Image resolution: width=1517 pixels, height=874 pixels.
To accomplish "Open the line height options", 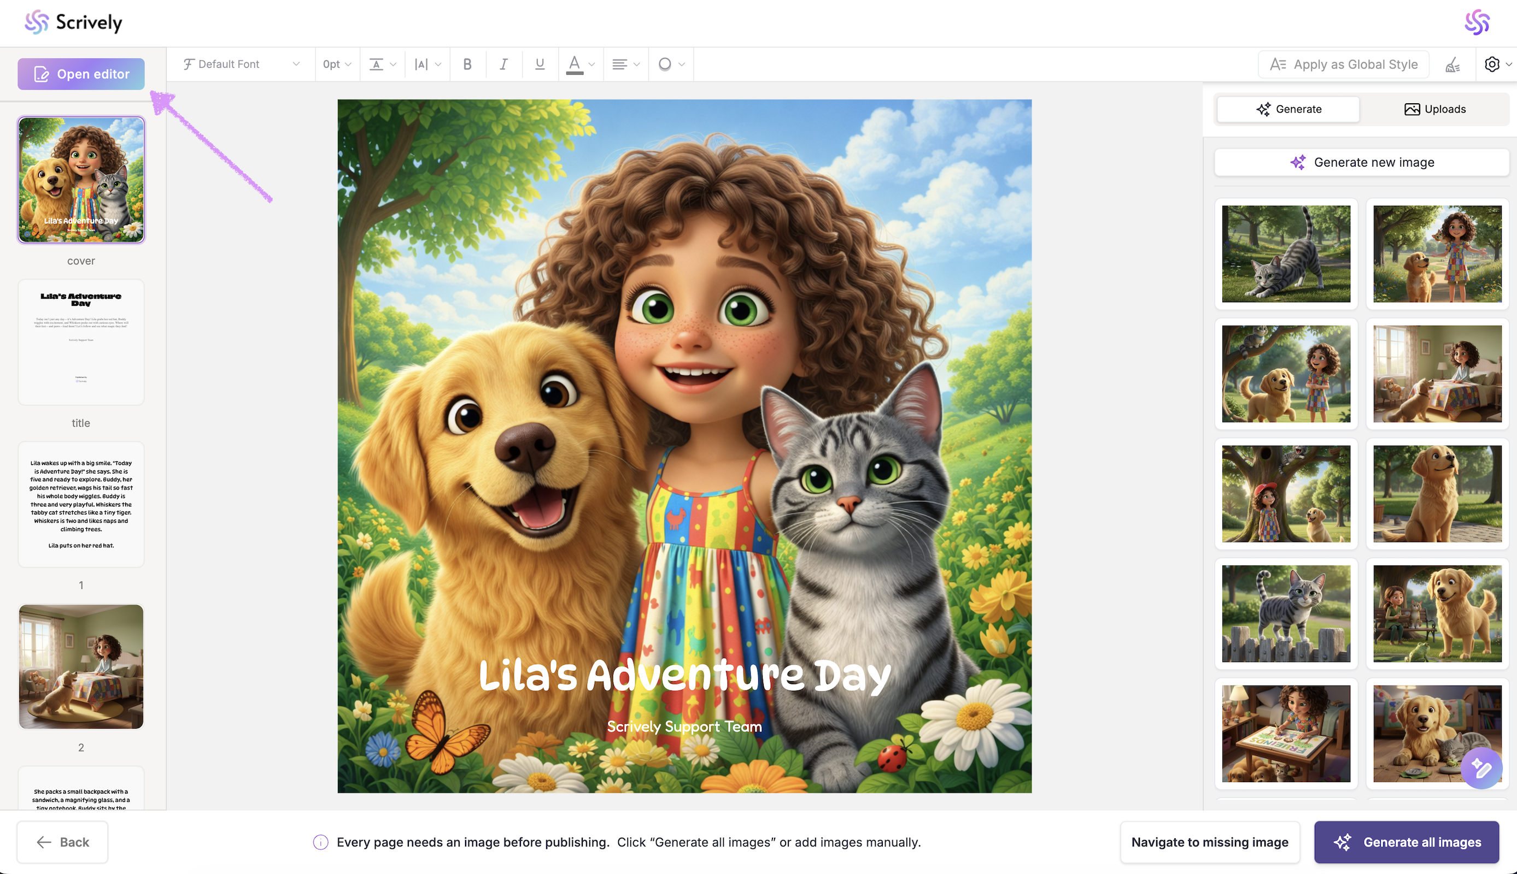I will click(383, 64).
